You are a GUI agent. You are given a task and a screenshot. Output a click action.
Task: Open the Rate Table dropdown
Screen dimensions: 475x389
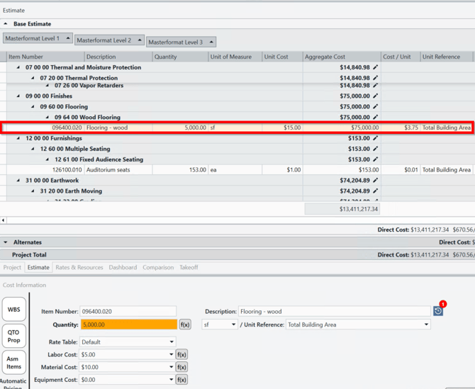[128, 342]
